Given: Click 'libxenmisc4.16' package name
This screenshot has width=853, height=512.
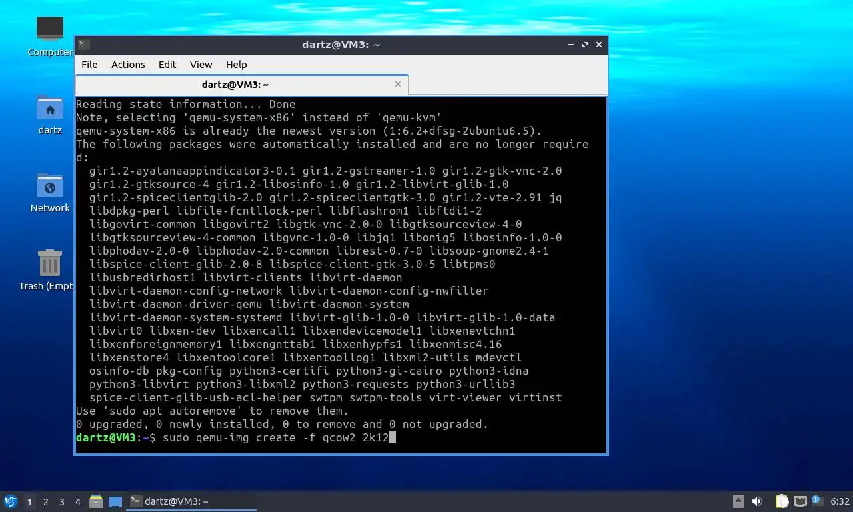Looking at the screenshot, I should point(455,344).
